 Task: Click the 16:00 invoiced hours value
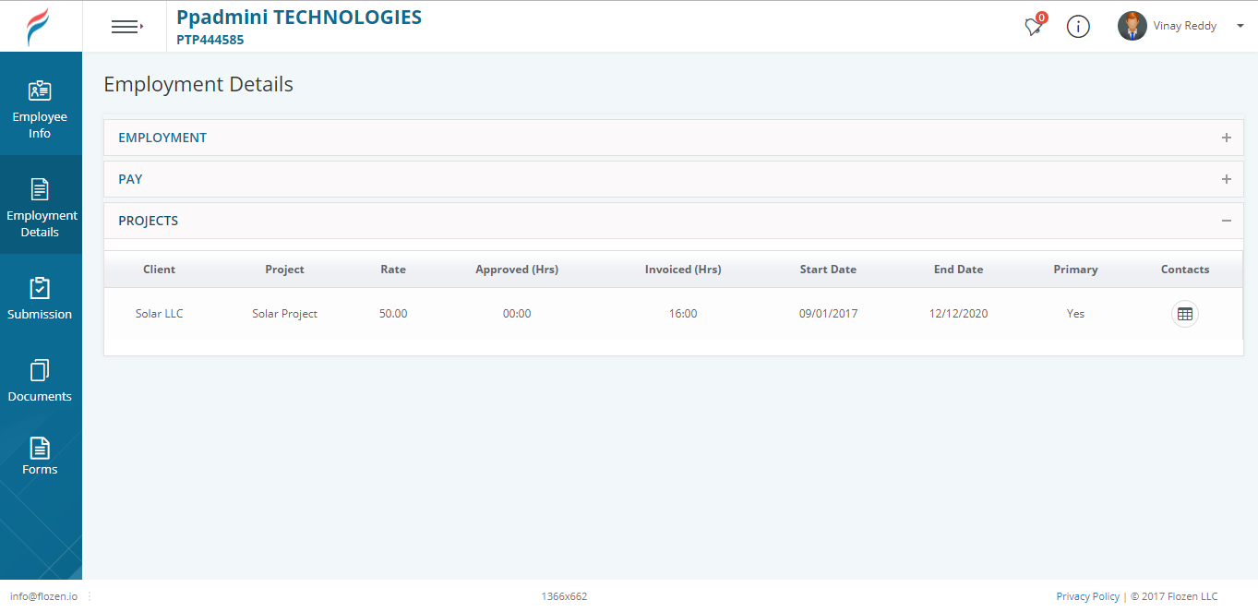[x=683, y=314]
